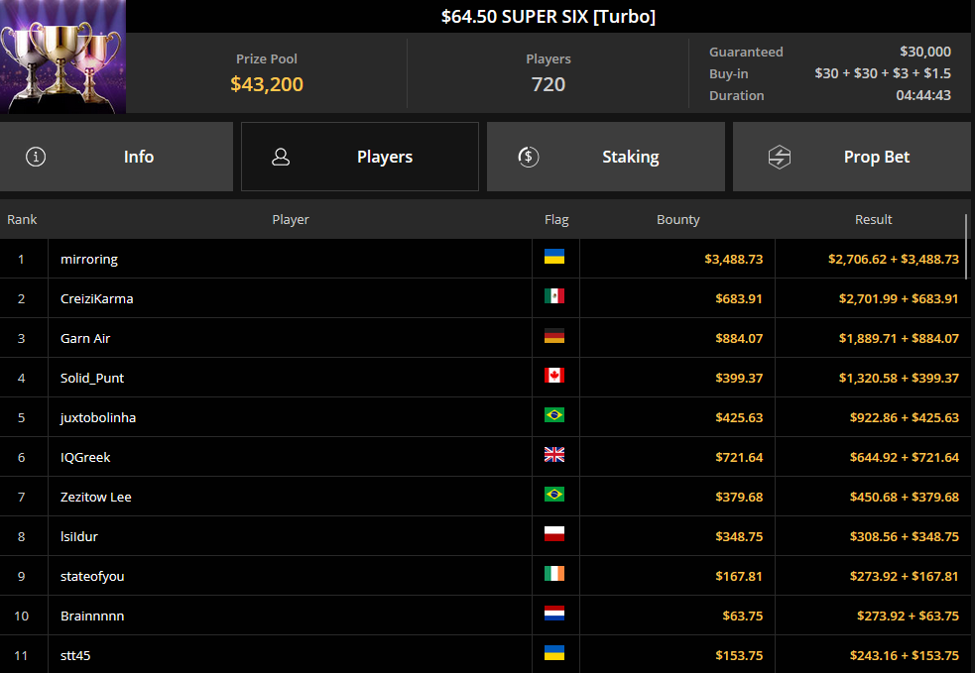Switch to the Staking tab
This screenshot has height=673, width=975.
click(606, 157)
